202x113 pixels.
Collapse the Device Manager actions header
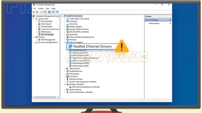pyautogui.click(x=170, y=20)
